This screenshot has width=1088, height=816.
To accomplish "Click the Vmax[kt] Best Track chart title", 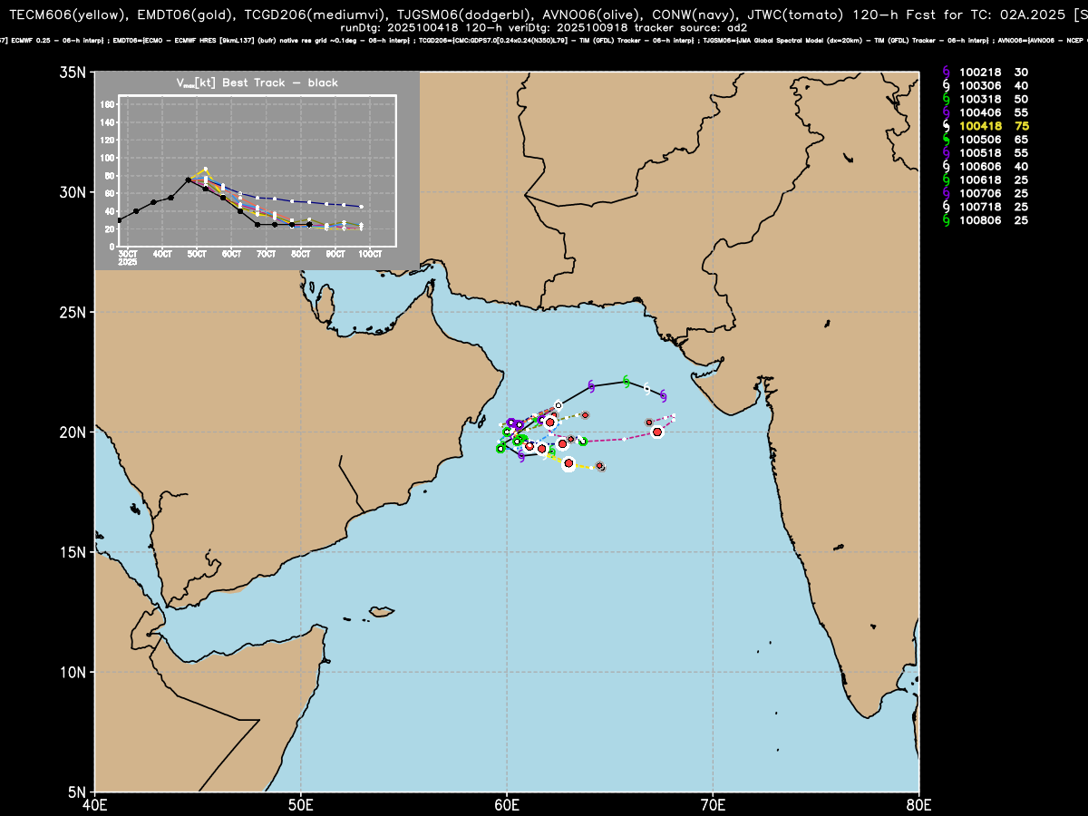I will pyautogui.click(x=257, y=83).
